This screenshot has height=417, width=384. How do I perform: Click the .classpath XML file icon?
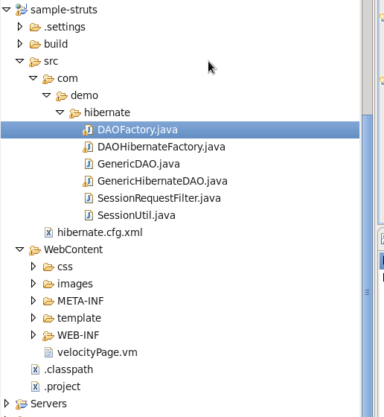click(x=35, y=369)
